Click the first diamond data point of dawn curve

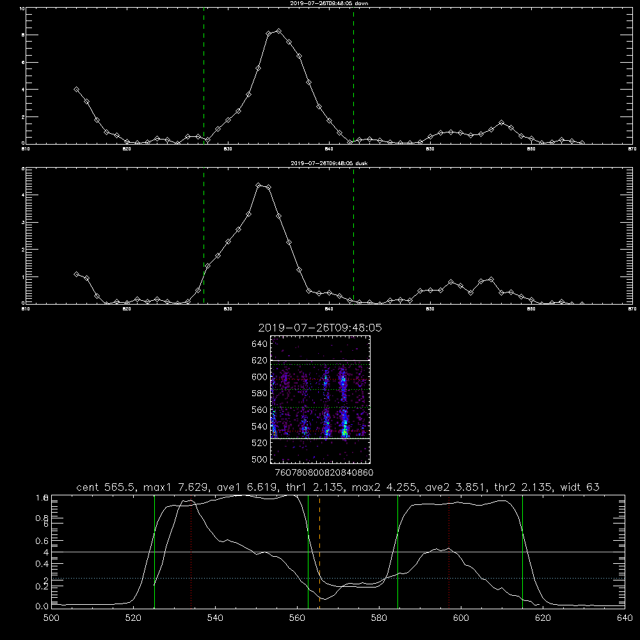76,90
